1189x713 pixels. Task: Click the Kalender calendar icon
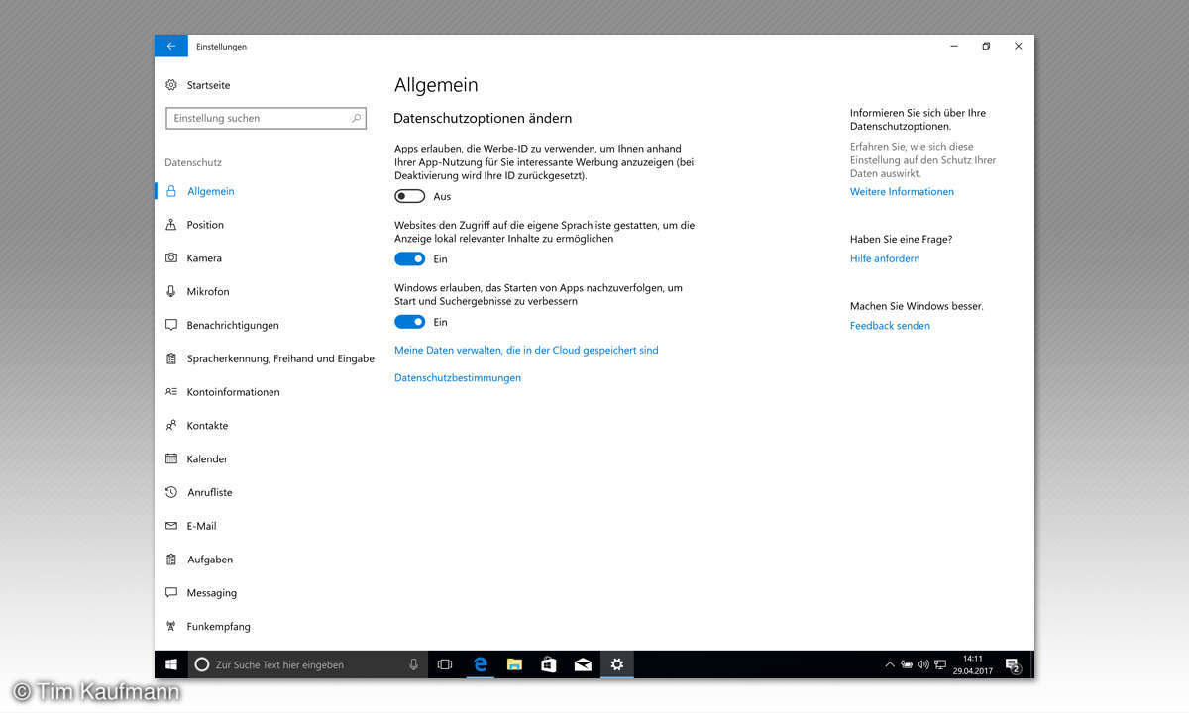(171, 459)
